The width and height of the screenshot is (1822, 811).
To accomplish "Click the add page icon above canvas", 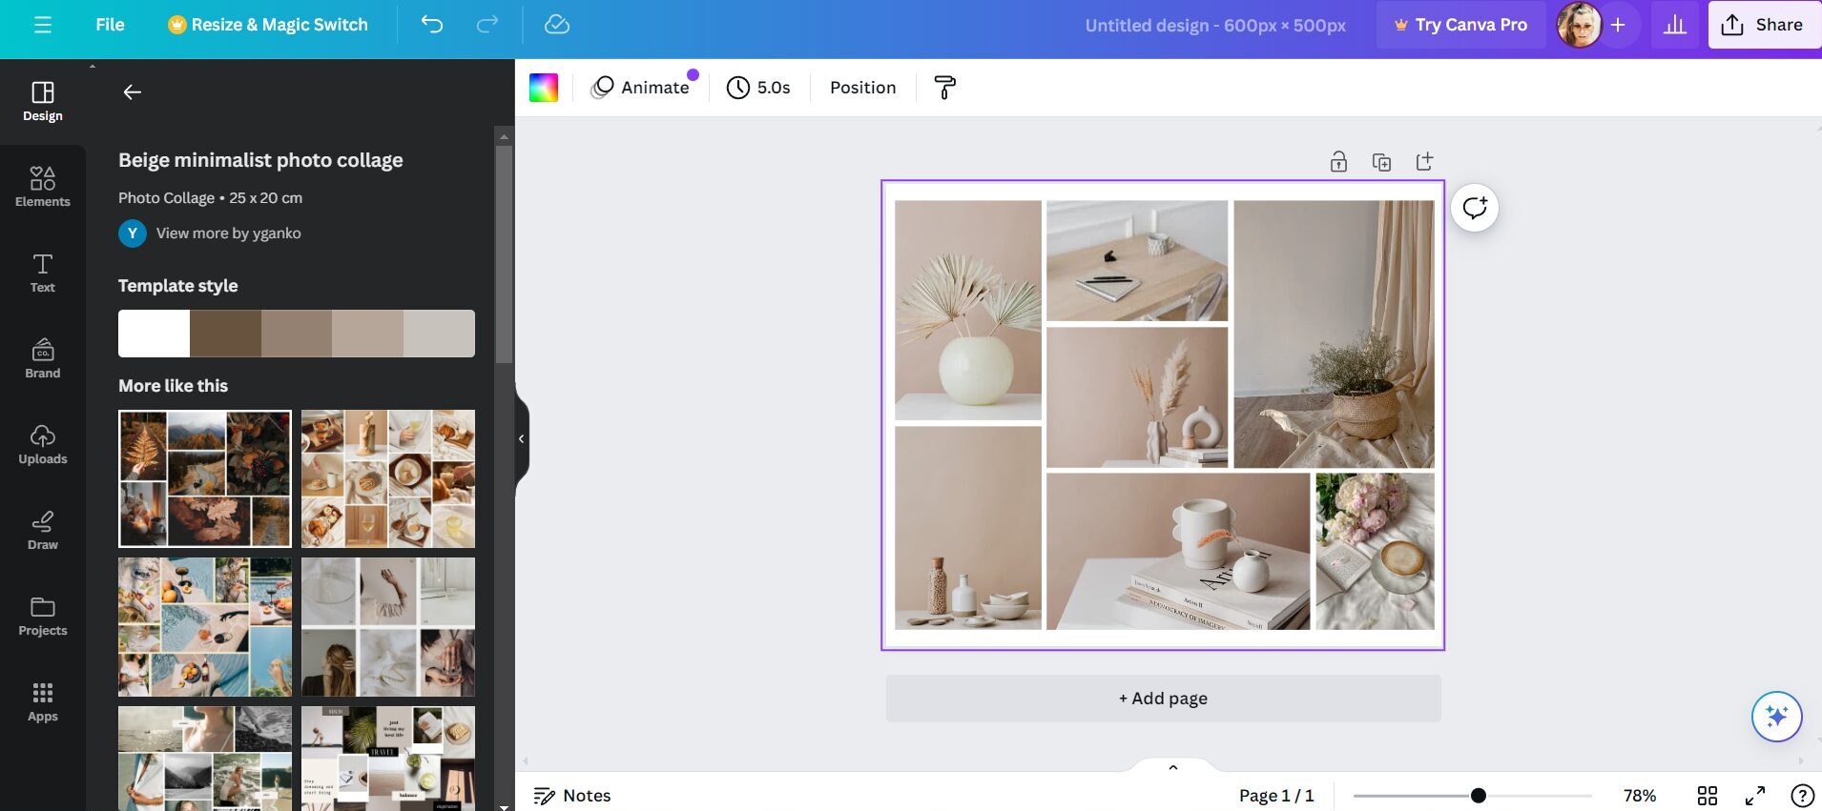I will pos(1424,162).
